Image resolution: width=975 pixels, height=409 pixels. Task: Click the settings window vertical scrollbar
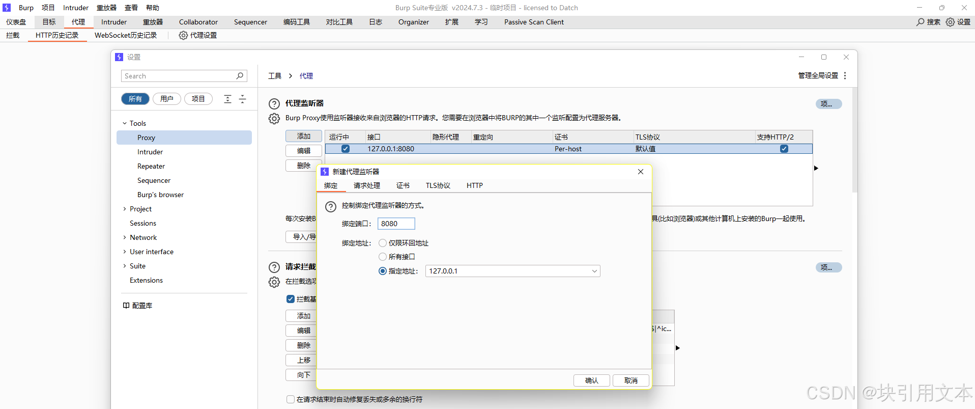[855, 140]
